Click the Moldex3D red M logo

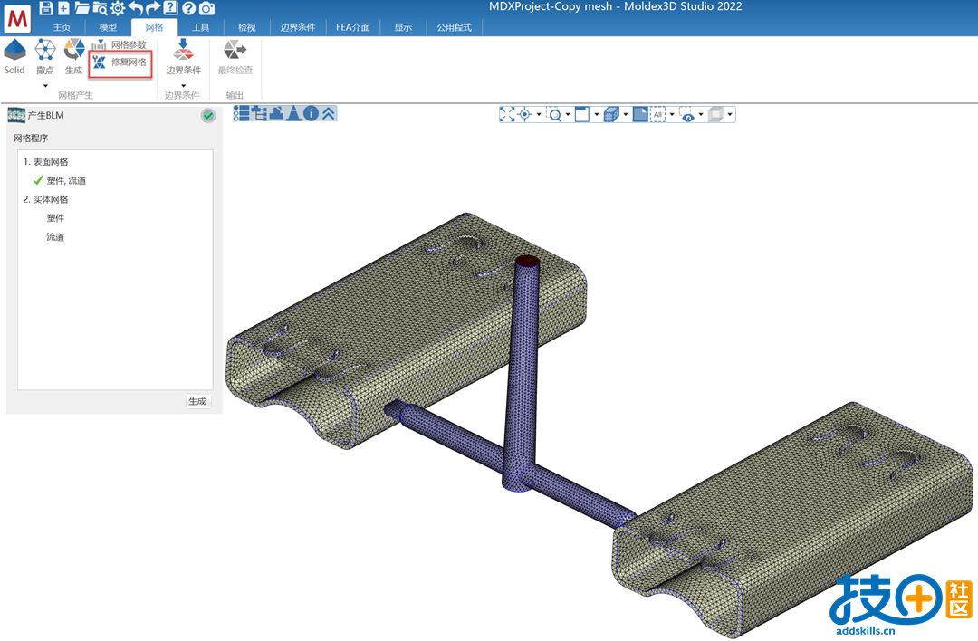(x=17, y=19)
